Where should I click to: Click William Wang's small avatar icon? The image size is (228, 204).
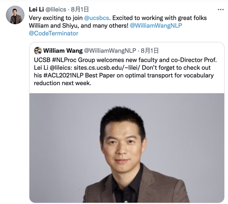coord(38,51)
